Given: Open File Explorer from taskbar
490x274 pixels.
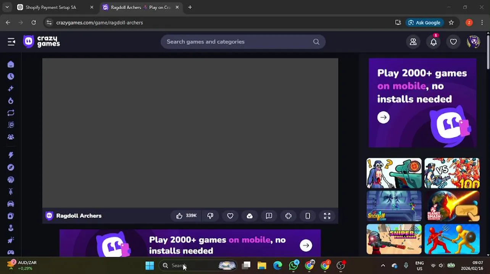Looking at the screenshot, I should pos(262,266).
